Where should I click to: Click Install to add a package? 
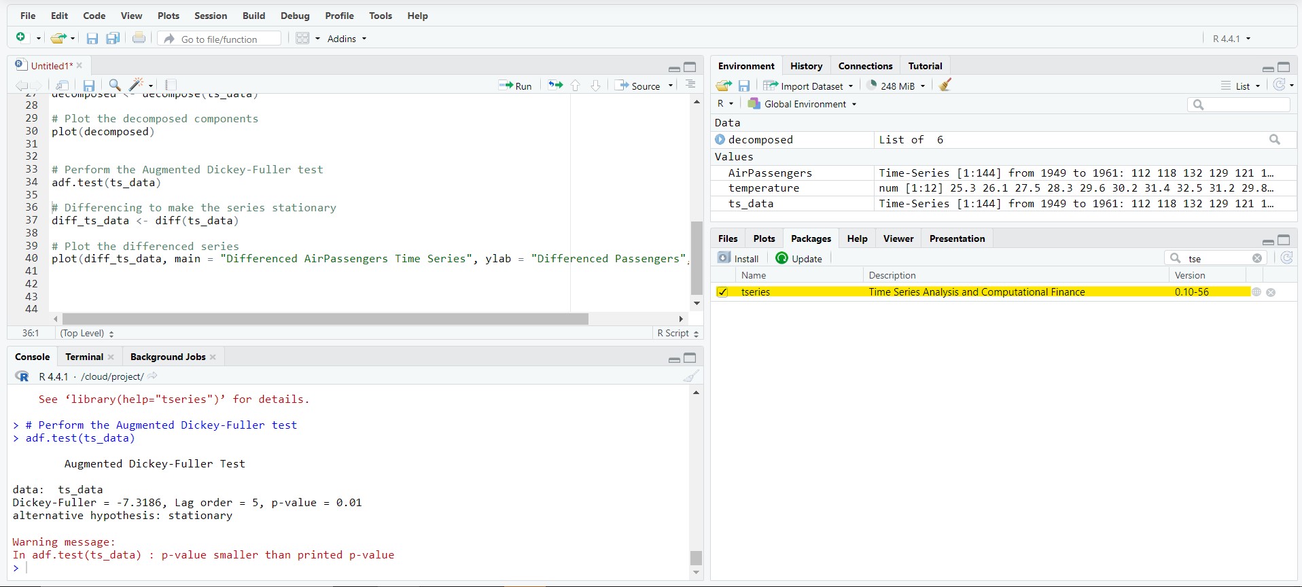739,258
